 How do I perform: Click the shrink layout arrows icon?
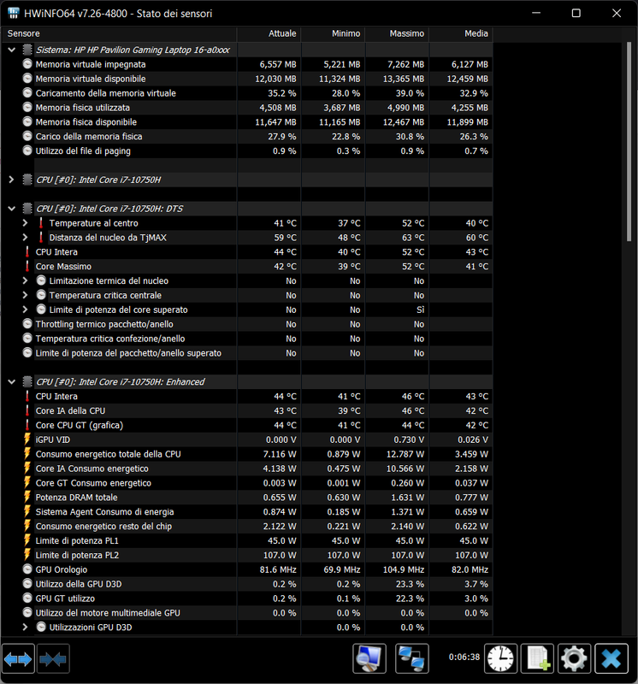point(53,658)
